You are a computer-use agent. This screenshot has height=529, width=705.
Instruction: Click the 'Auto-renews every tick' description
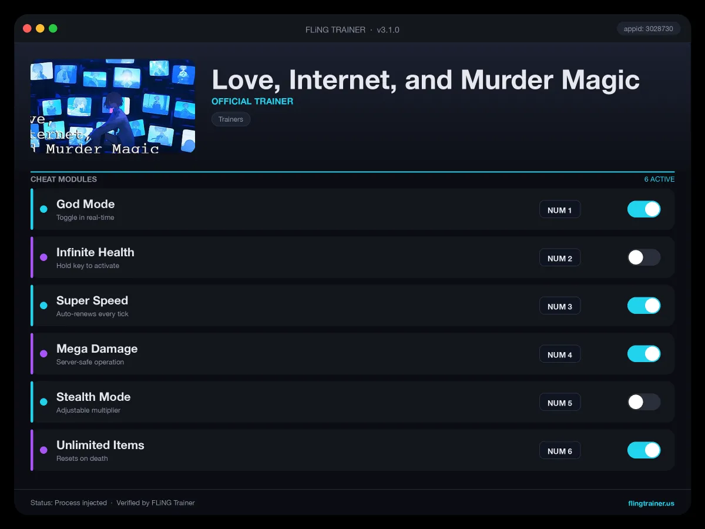coord(92,314)
